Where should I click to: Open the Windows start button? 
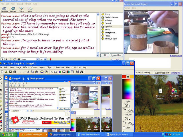click(x=8, y=134)
